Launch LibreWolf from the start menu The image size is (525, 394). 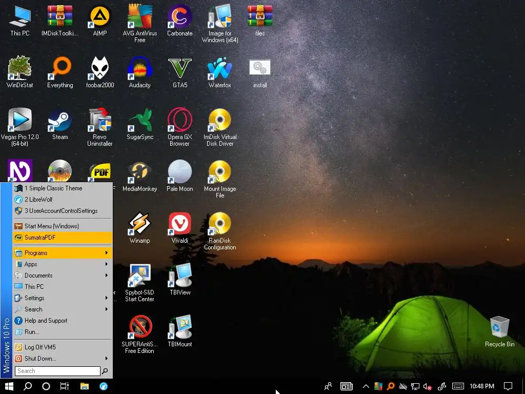tap(63, 200)
